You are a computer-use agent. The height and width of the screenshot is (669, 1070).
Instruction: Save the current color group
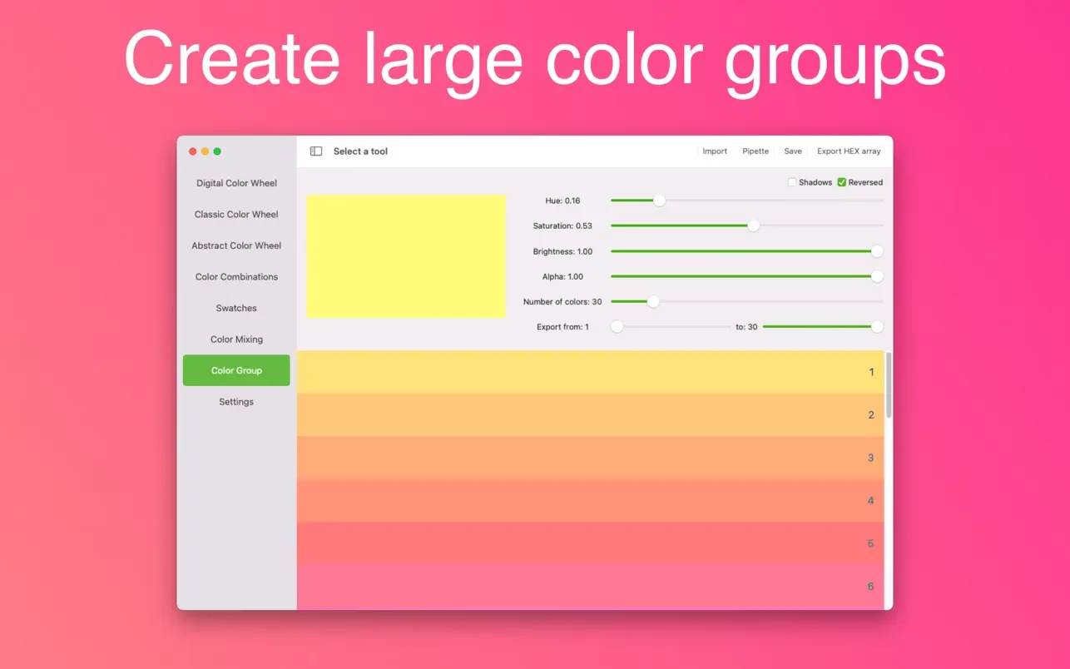pyautogui.click(x=792, y=151)
